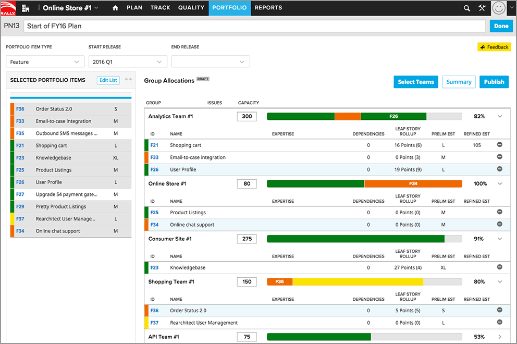517x344 pixels.
Task: Click the workspace building icon
Action: 25,8
